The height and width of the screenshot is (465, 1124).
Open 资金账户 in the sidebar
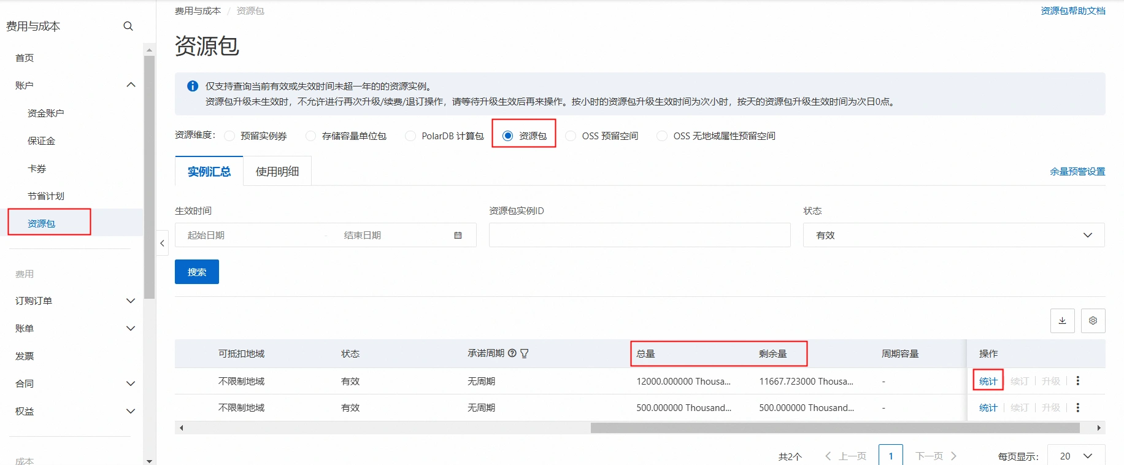[x=45, y=113]
